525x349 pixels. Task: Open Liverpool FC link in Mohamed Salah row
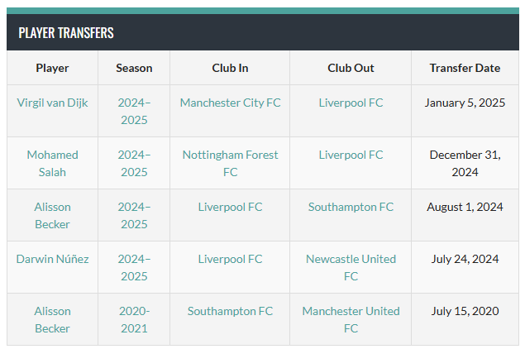coord(351,155)
